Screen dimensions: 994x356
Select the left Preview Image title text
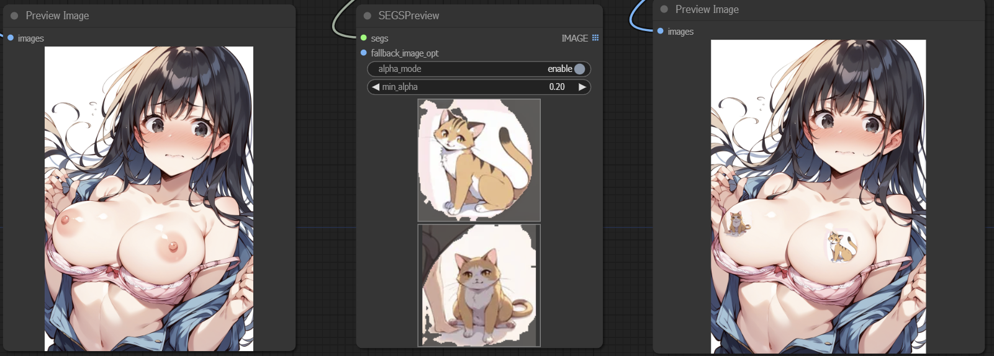[57, 16]
